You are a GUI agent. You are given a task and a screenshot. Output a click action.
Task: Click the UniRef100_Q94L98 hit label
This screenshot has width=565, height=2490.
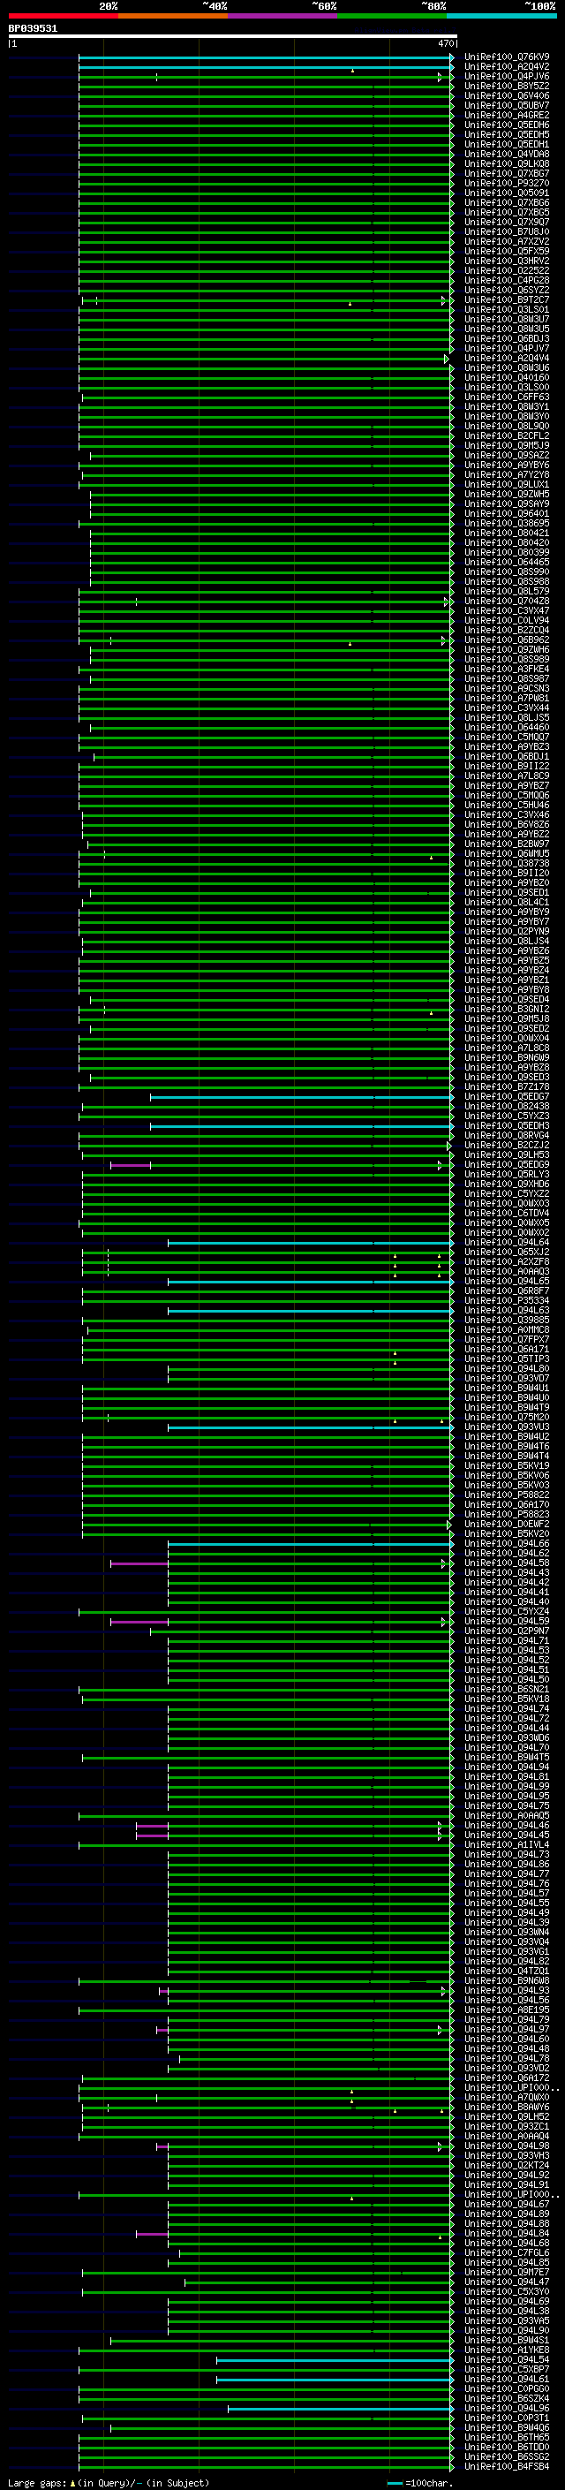507,2146
